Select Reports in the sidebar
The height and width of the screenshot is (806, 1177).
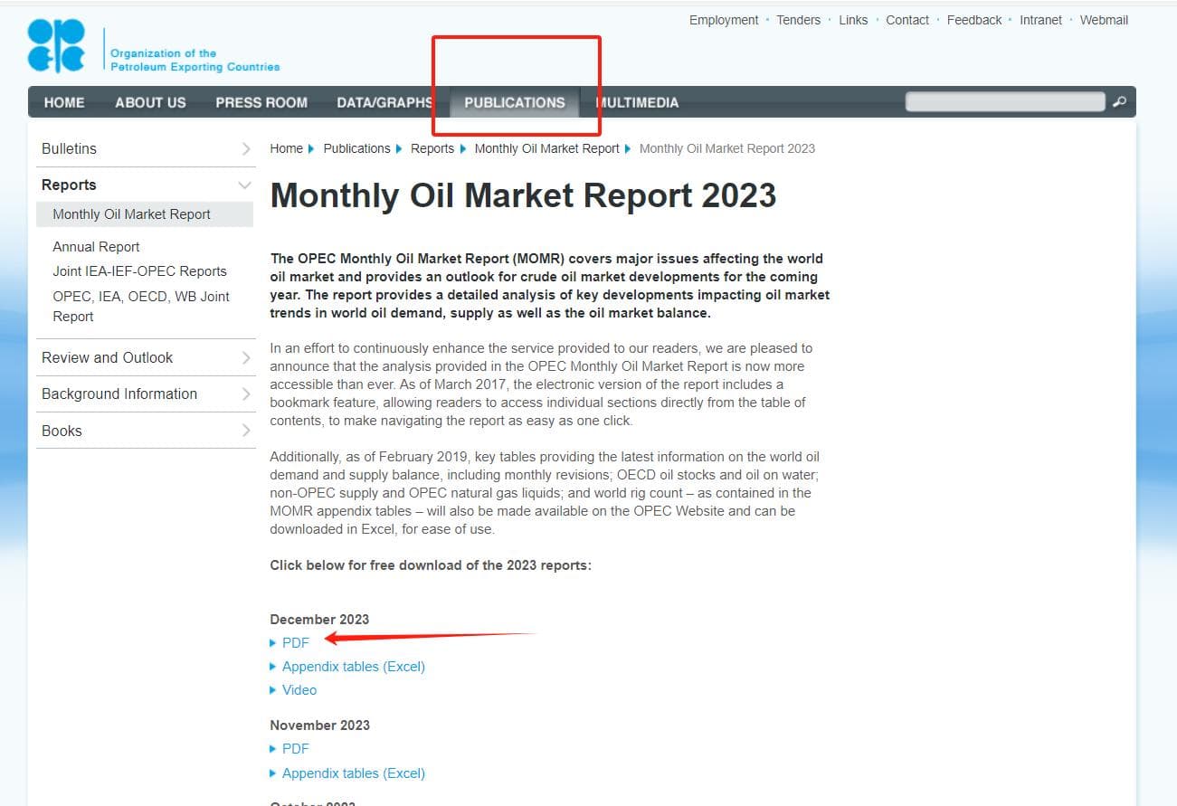pyautogui.click(x=69, y=185)
